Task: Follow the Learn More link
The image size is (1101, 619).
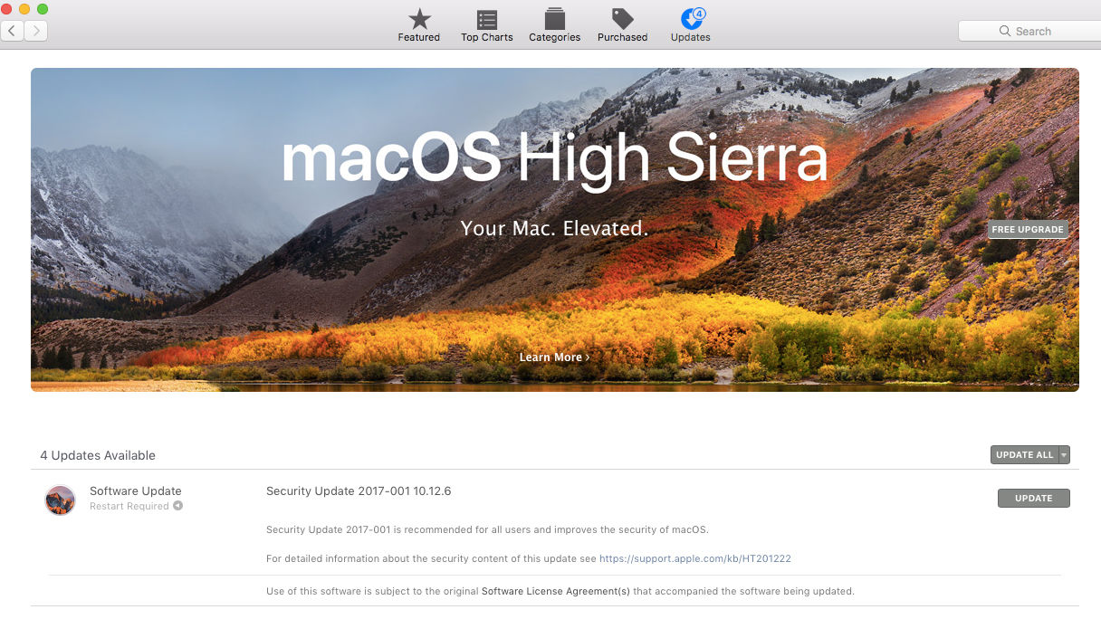Action: pos(554,357)
